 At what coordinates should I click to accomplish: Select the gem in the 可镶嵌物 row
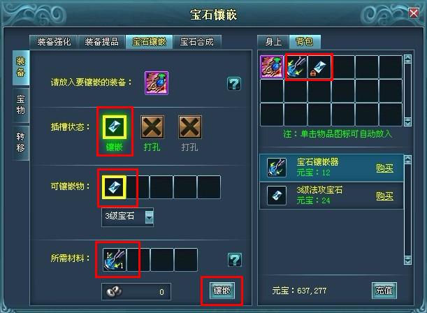115,187
